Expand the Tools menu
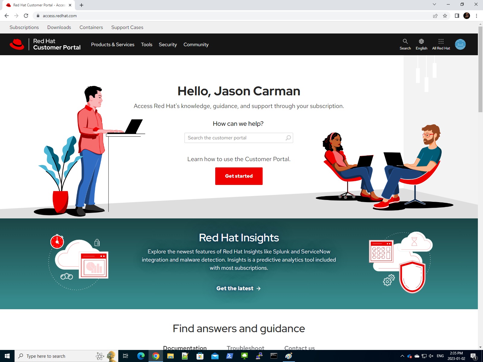Screen dimensions: 483x362 (x=147, y=45)
